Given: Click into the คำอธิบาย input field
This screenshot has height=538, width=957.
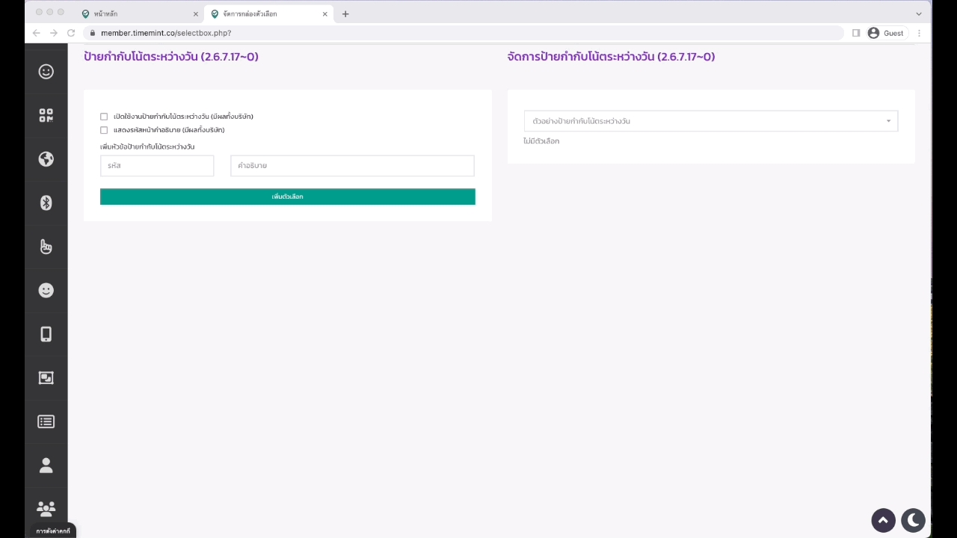Looking at the screenshot, I should click(x=352, y=166).
